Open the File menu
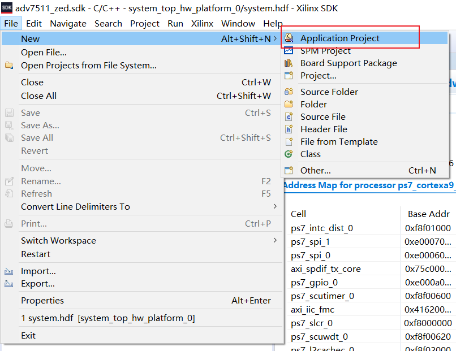The width and height of the screenshot is (456, 351). coord(11,23)
